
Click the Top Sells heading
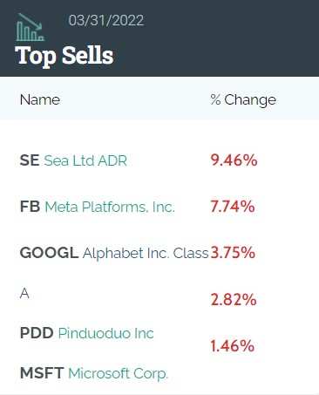[64, 56]
